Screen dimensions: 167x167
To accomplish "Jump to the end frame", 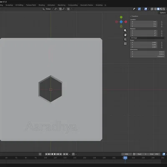I will [x=61, y=154].
